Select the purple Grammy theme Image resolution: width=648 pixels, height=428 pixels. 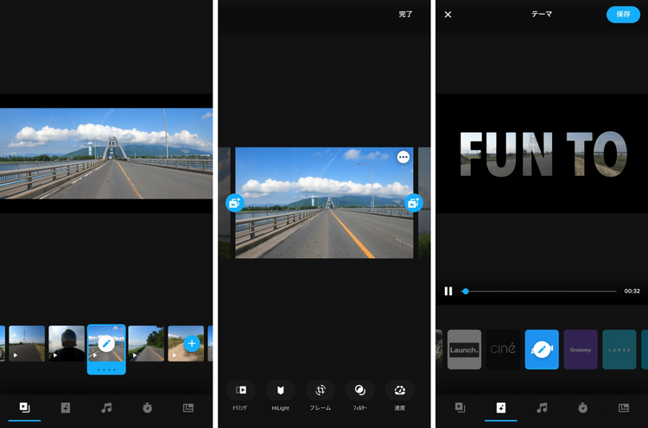click(581, 349)
